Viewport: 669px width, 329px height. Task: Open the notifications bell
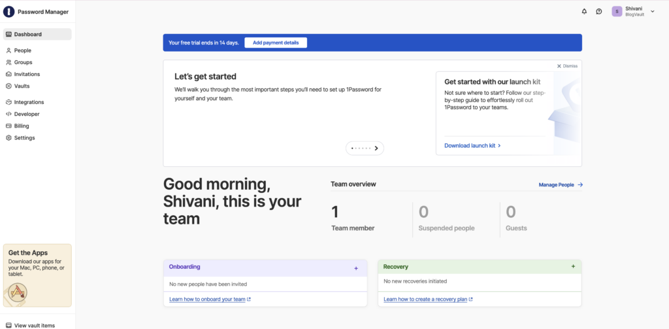point(584,12)
